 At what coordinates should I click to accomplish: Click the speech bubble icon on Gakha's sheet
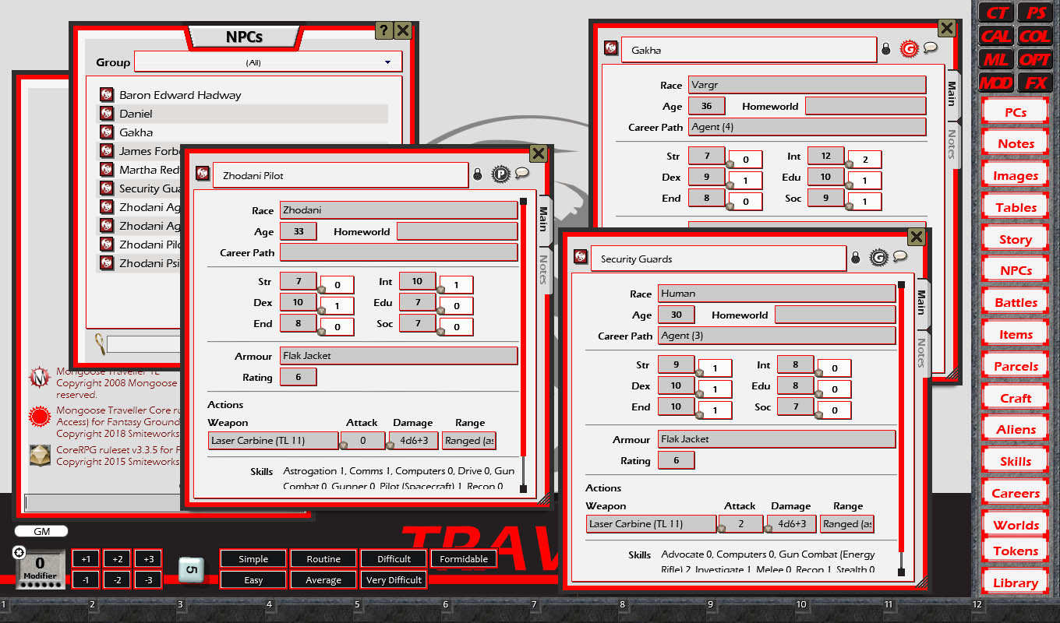point(929,48)
